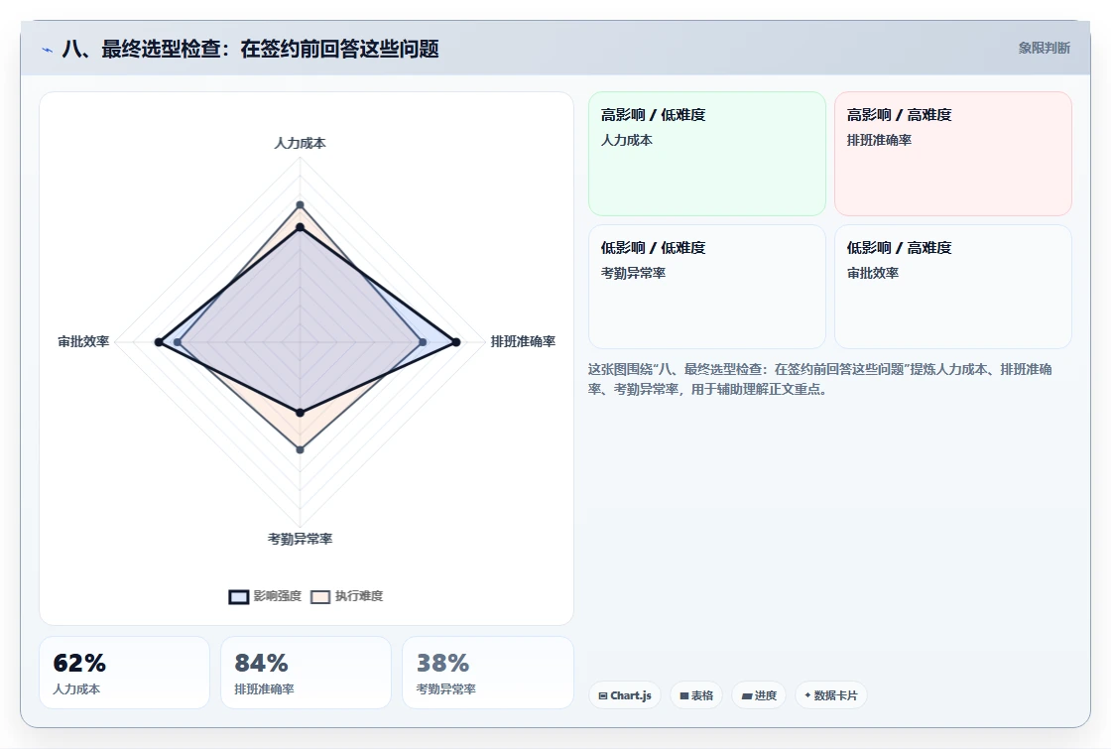Screen dimensions: 1111x749
Task: Click the 排班准确率 radar axis label
Action: 523,341
